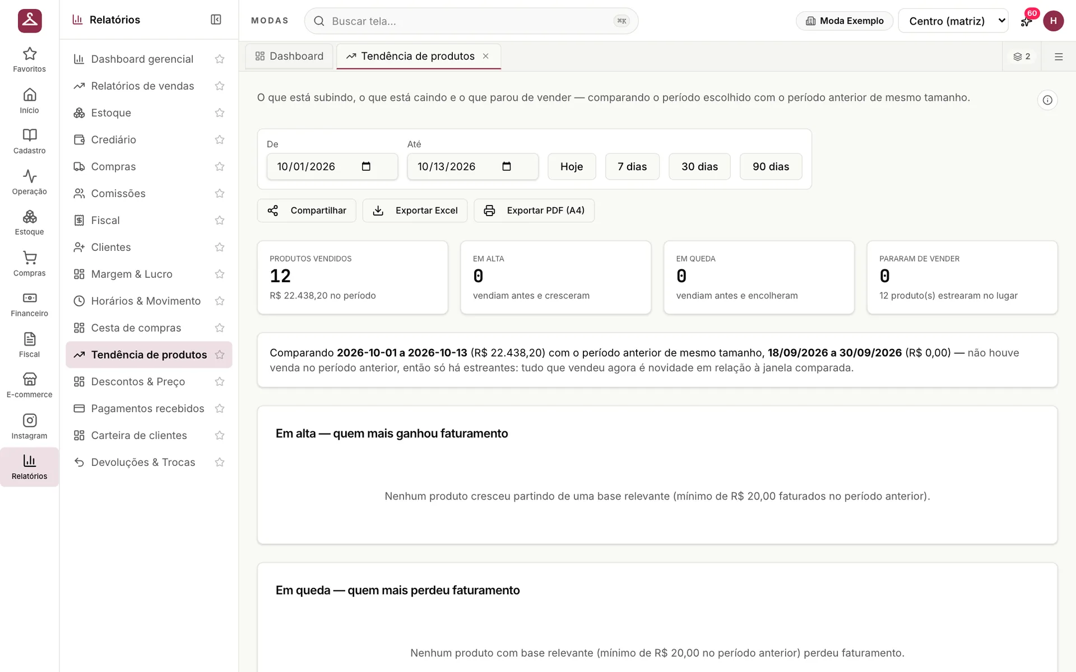Click Exportar Excel button

(x=415, y=211)
